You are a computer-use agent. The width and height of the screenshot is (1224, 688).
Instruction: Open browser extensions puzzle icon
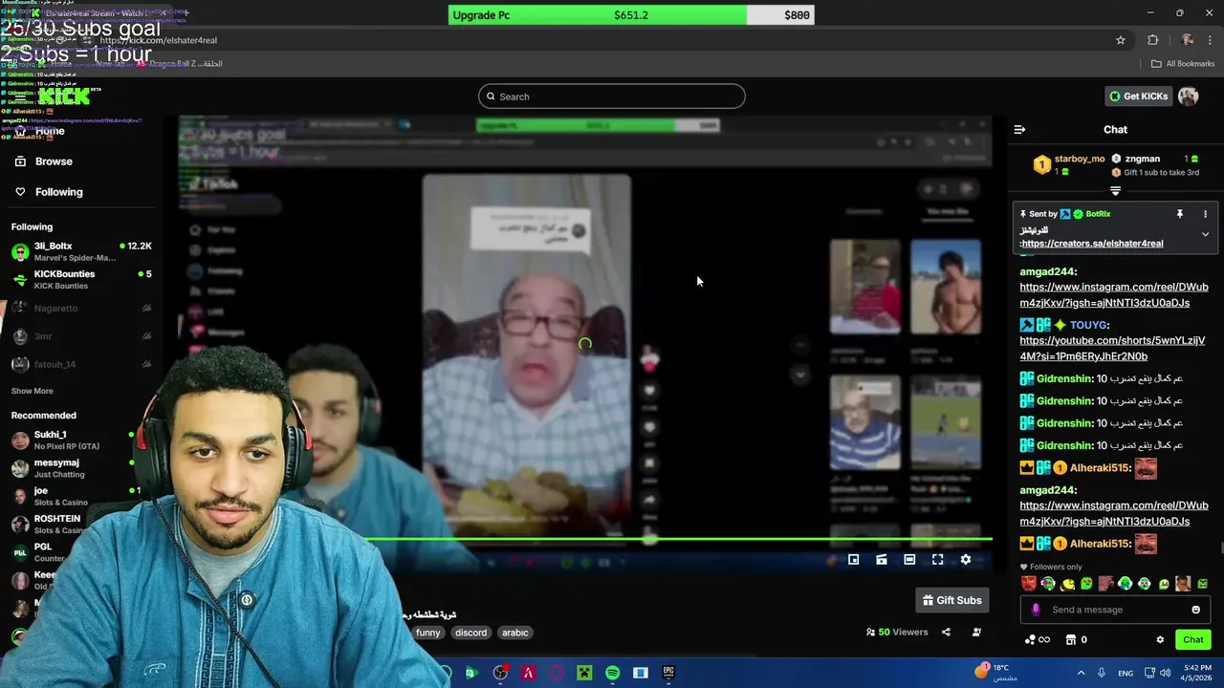1152,40
